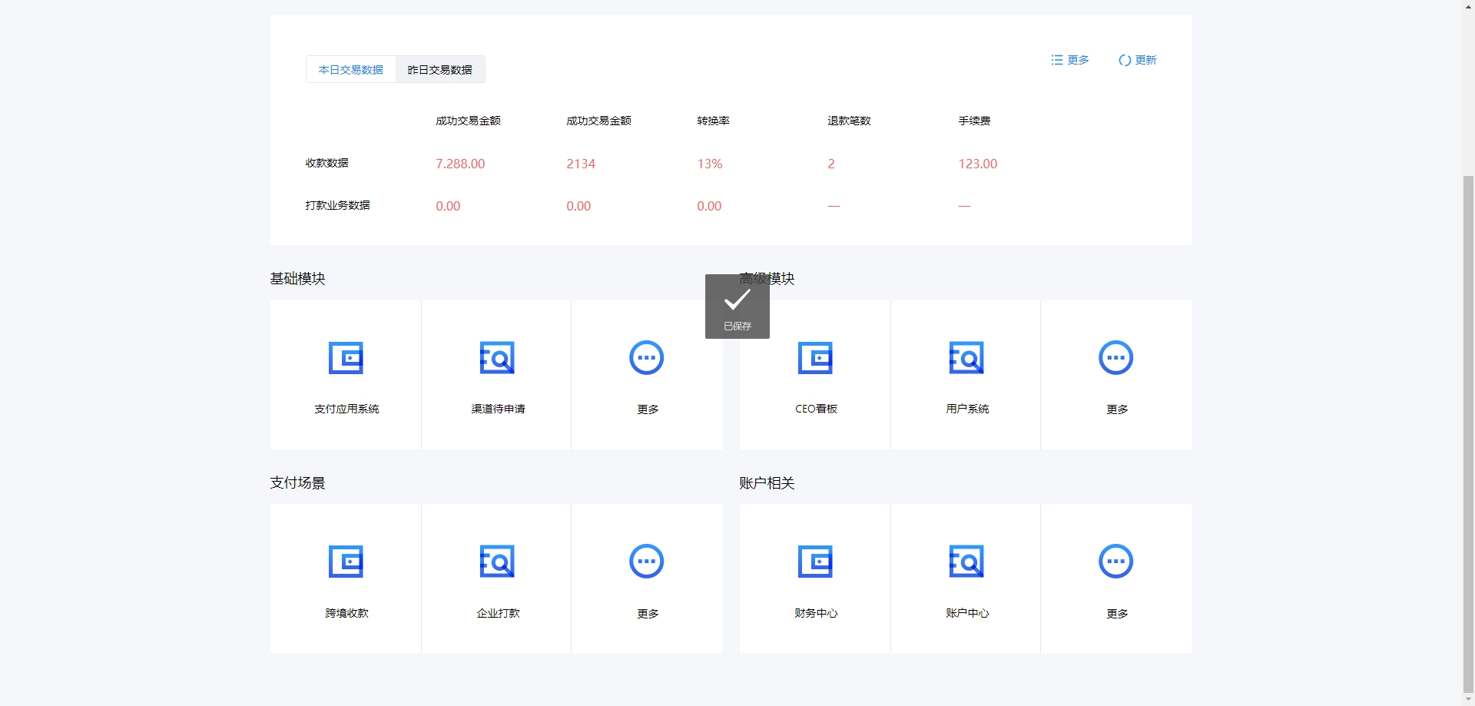Click the 更多 icon under 支付场景
The width and height of the screenshot is (1475, 706).
(x=647, y=562)
